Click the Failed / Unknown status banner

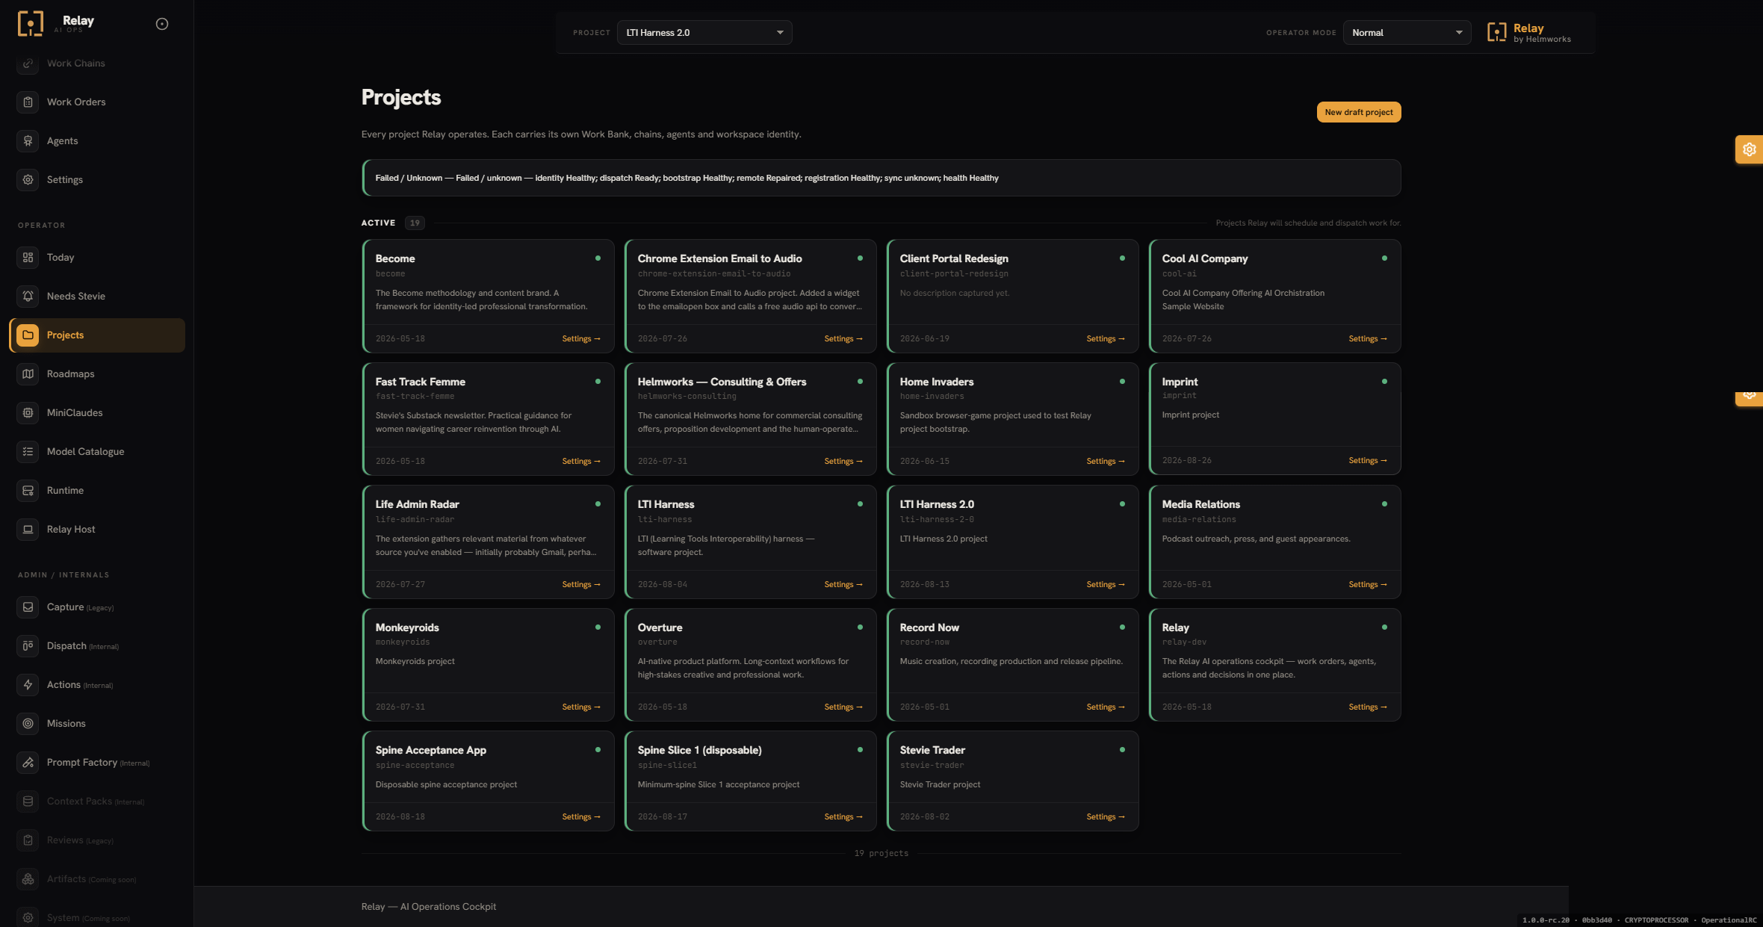pyautogui.click(x=881, y=178)
